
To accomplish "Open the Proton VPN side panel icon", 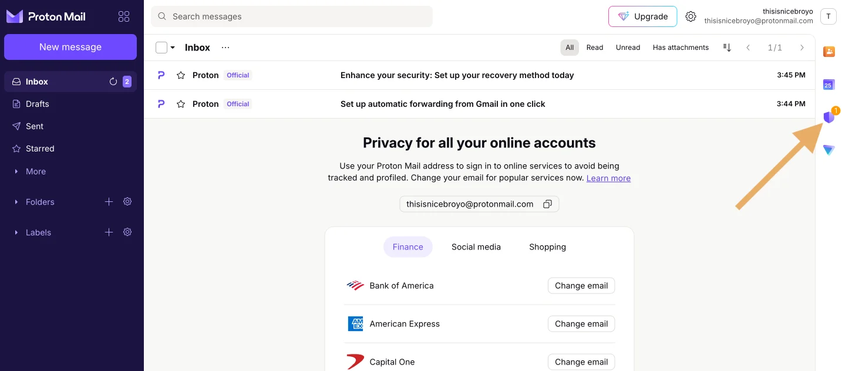I will [828, 150].
